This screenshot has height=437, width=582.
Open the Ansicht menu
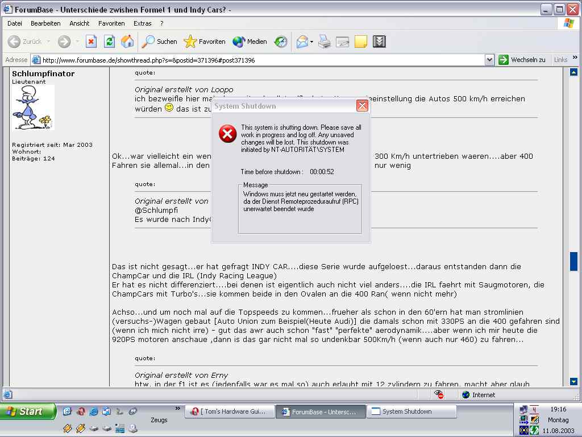click(x=80, y=23)
